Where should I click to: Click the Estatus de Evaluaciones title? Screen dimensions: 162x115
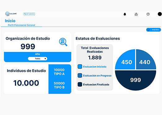(x=98, y=38)
